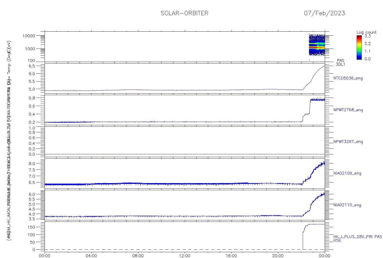The image size is (383, 258).
Task: Click the date label 07/Feb/2023
Action: click(324, 13)
